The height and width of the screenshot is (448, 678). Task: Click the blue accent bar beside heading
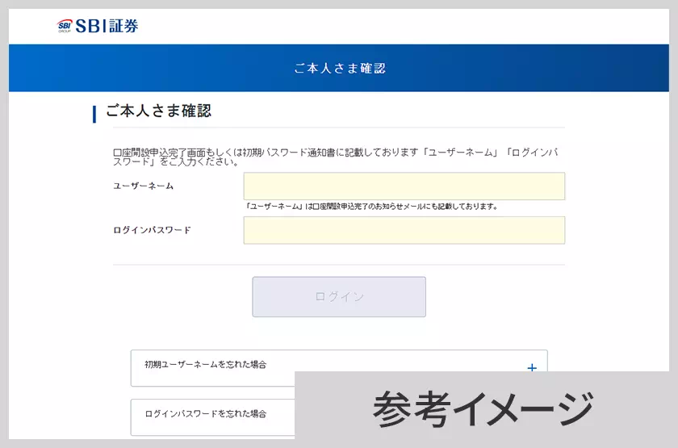click(94, 112)
